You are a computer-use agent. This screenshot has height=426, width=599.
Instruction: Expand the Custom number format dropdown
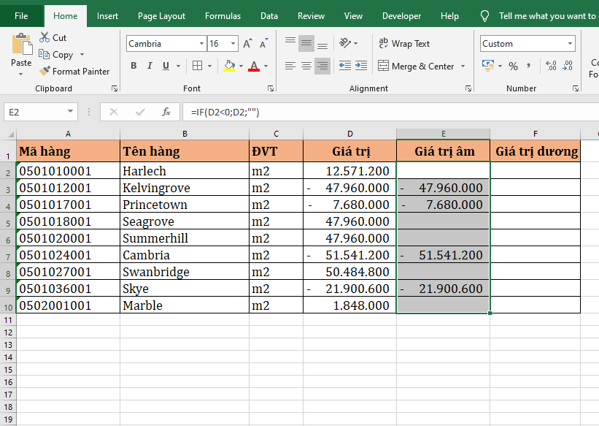pyautogui.click(x=570, y=44)
